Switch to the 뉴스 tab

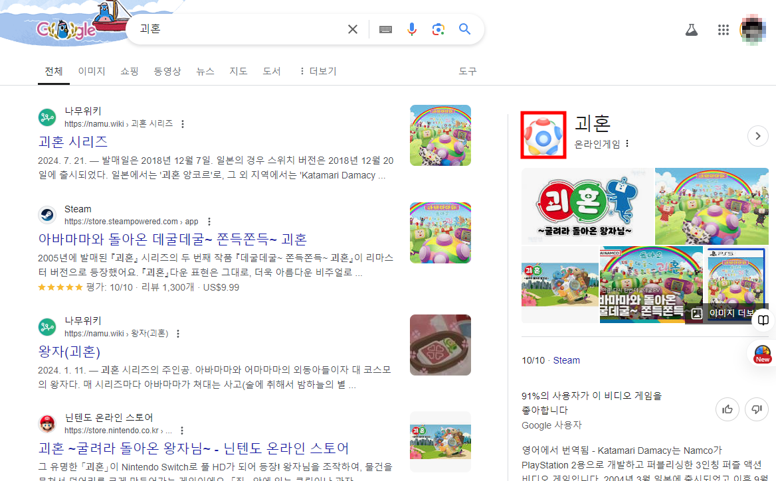pyautogui.click(x=205, y=71)
